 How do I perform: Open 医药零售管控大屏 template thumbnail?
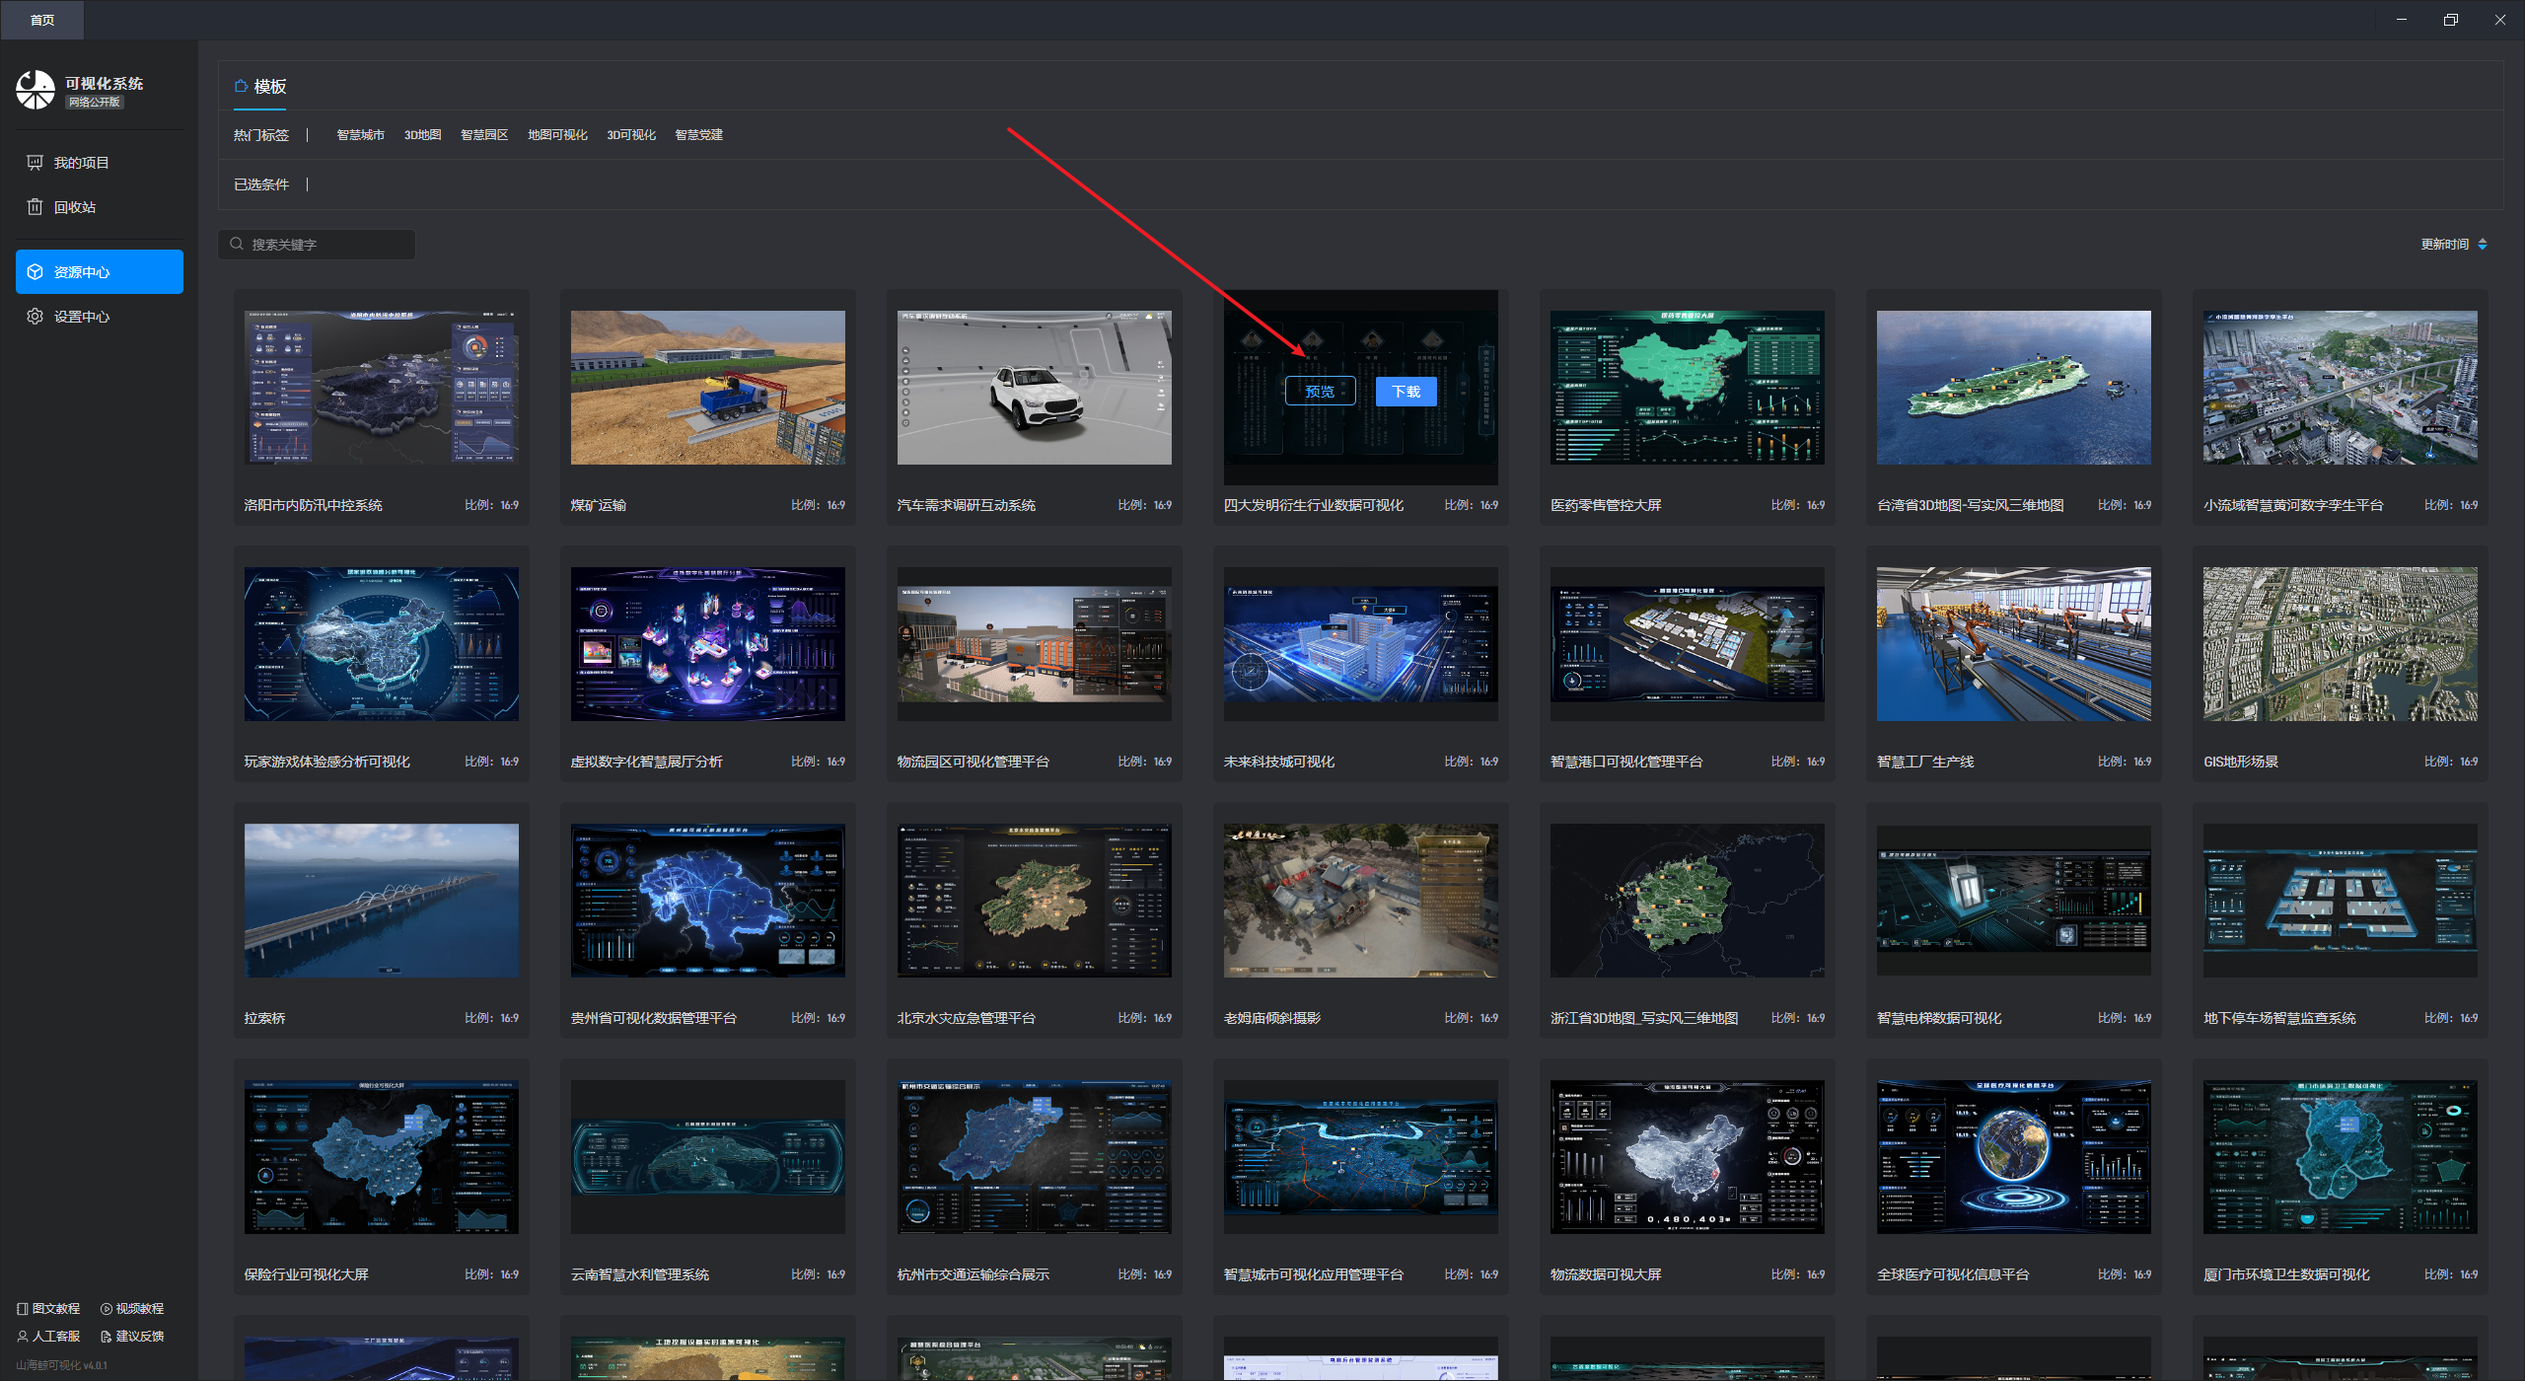(x=1687, y=388)
